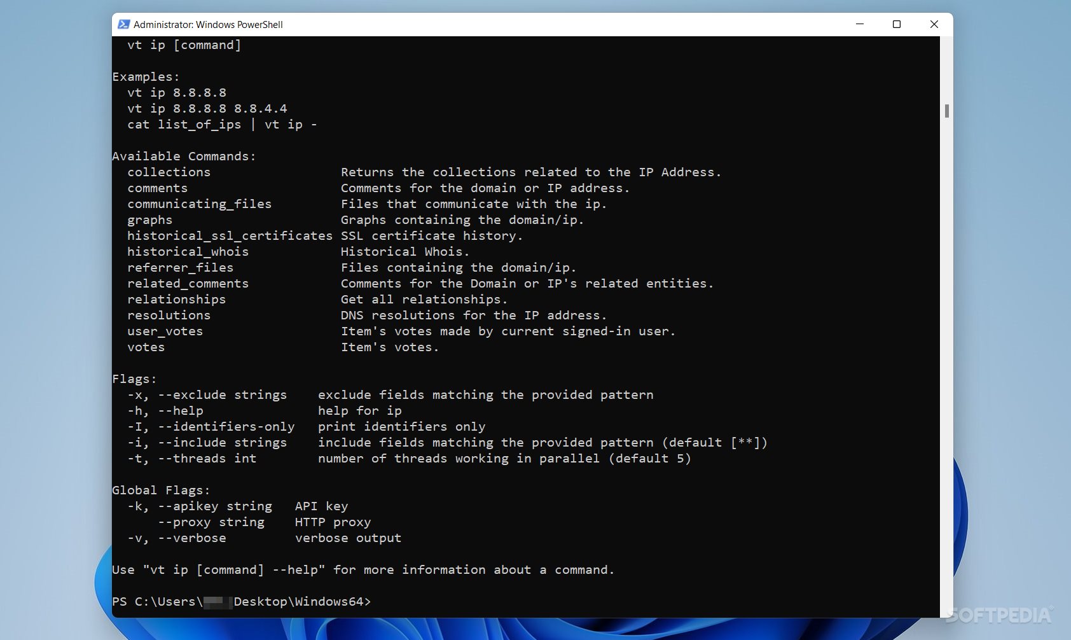
Task: Maximize the PowerShell window
Action: pos(897,24)
